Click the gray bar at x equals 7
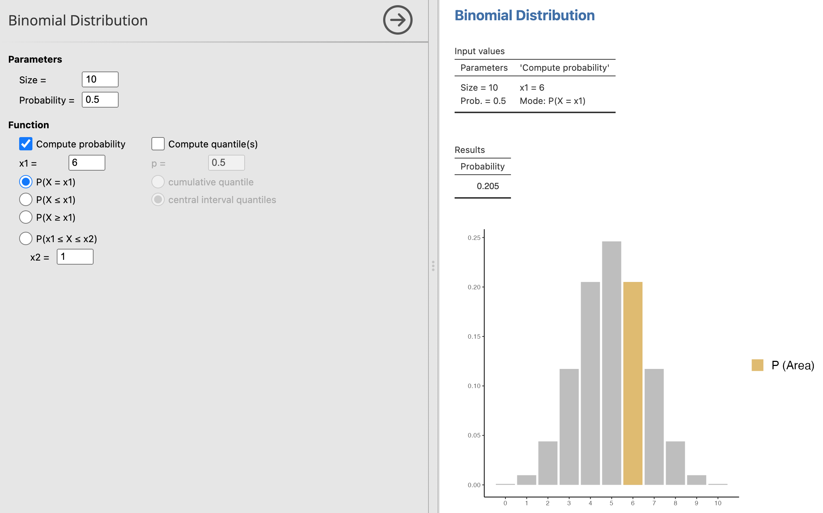 pyautogui.click(x=654, y=427)
